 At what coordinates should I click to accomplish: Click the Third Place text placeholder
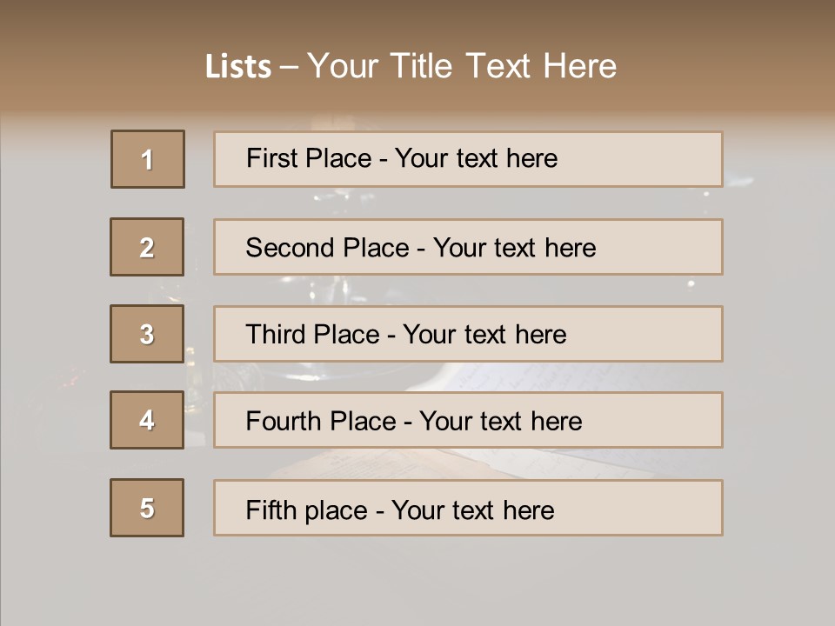[x=468, y=334]
